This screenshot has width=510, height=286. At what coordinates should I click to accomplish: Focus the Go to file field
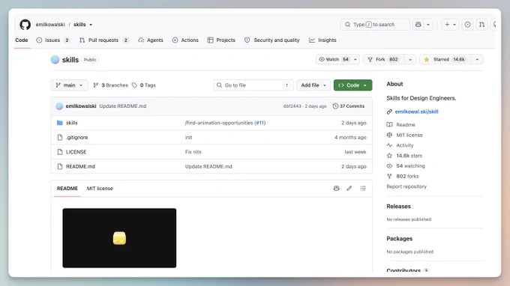coord(253,85)
